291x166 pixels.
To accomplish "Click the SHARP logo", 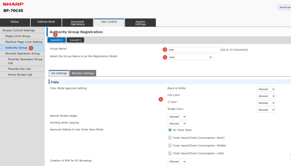I will point(13,4).
